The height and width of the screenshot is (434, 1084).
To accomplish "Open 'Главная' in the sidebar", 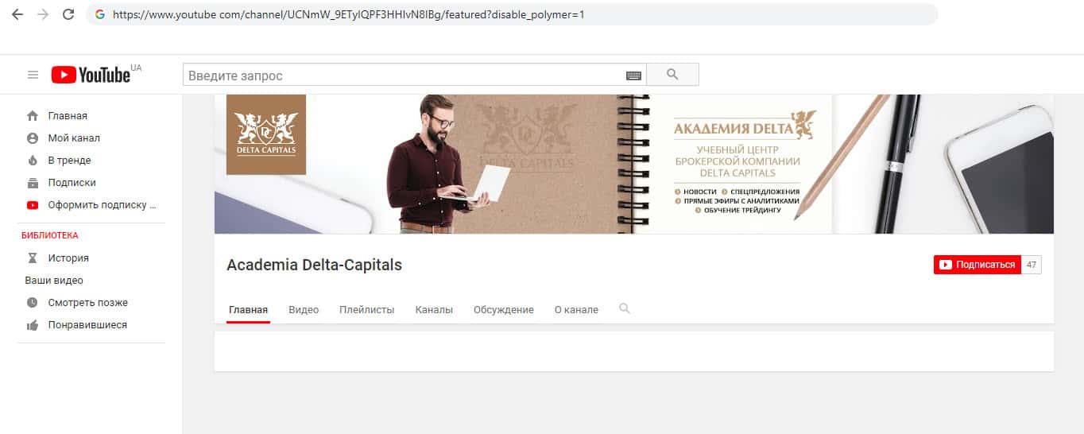I will (68, 115).
